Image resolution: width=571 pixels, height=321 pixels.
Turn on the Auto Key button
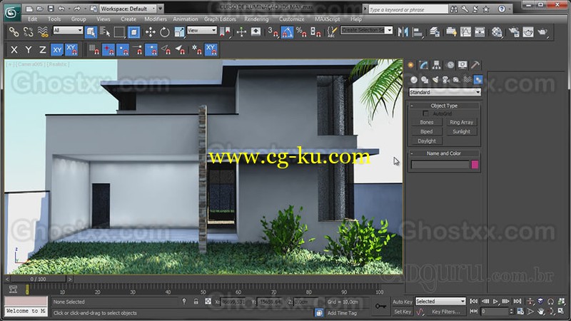coord(403,302)
